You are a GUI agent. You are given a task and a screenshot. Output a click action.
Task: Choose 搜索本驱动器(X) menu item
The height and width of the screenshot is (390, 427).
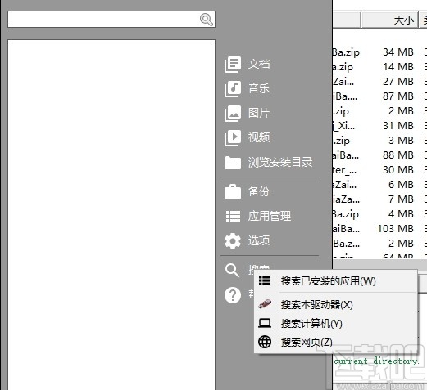tap(336, 305)
